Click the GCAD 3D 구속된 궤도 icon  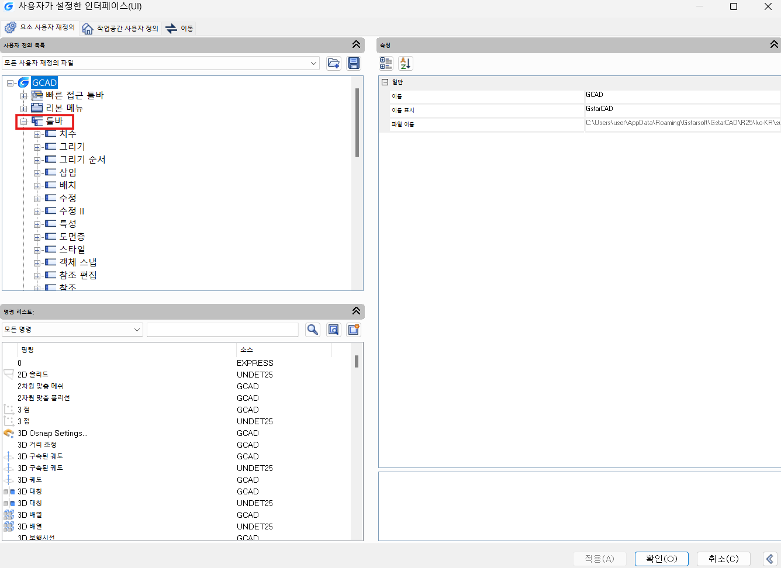click(9, 456)
